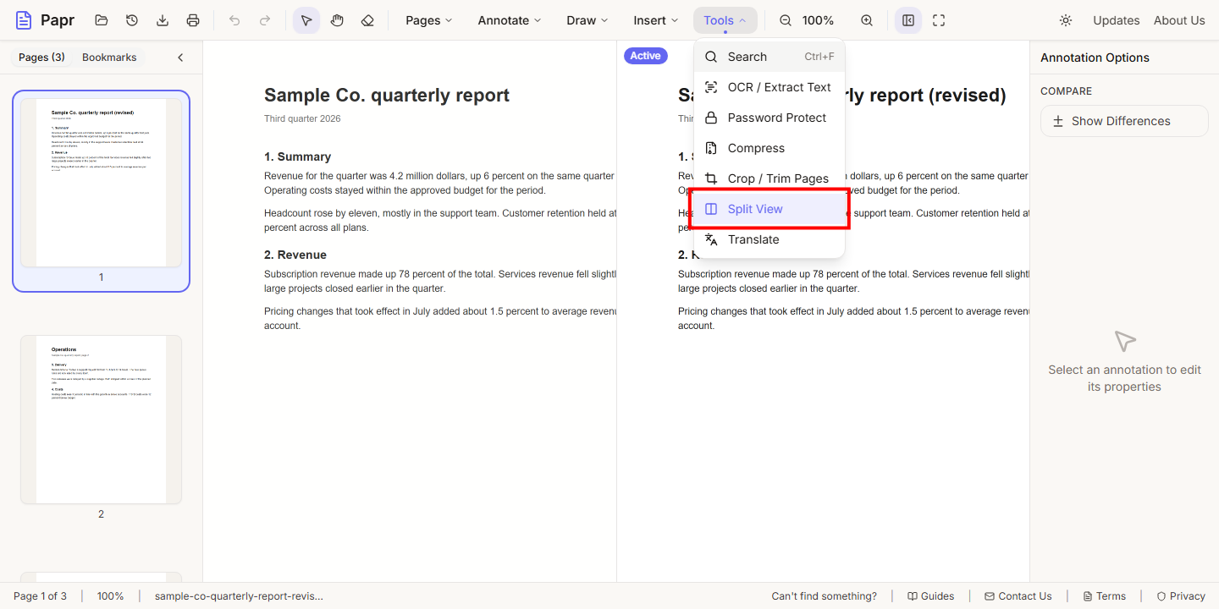Screen dimensions: 1219x609
Task: Open the Contact Us footer link
Action: [x=1018, y=596]
